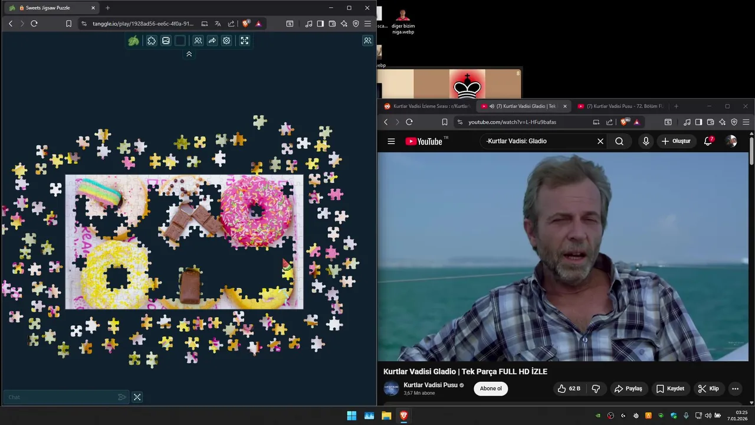The width and height of the screenshot is (755, 425).
Task: Open more actions three-dot menu under video
Action: point(735,388)
